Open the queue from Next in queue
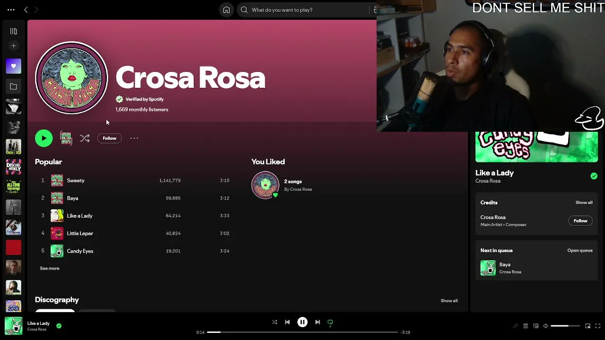Viewport: 605px width, 340px height. (x=580, y=250)
